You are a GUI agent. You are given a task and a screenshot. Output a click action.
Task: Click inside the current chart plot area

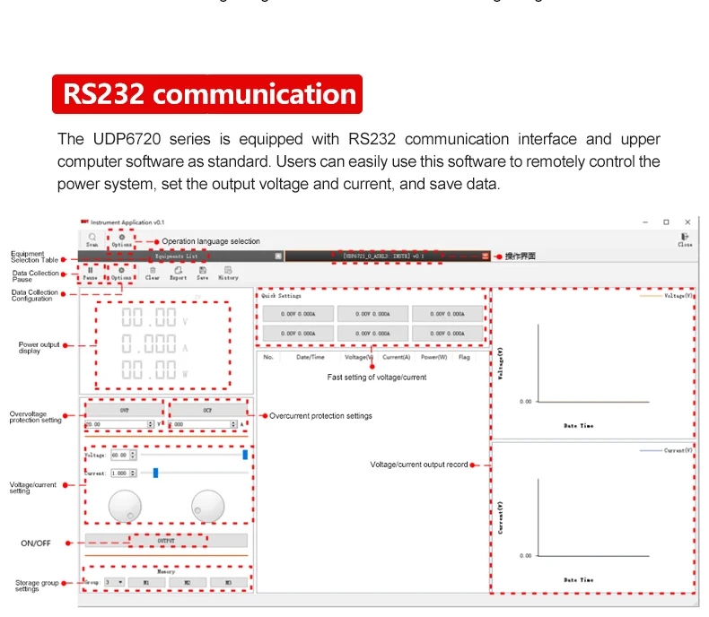click(594, 517)
